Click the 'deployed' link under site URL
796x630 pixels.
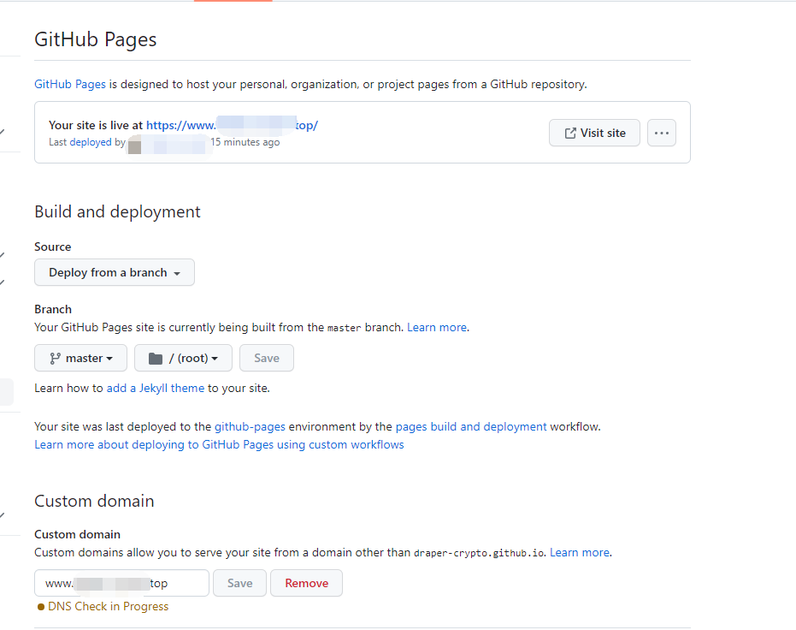coord(91,142)
